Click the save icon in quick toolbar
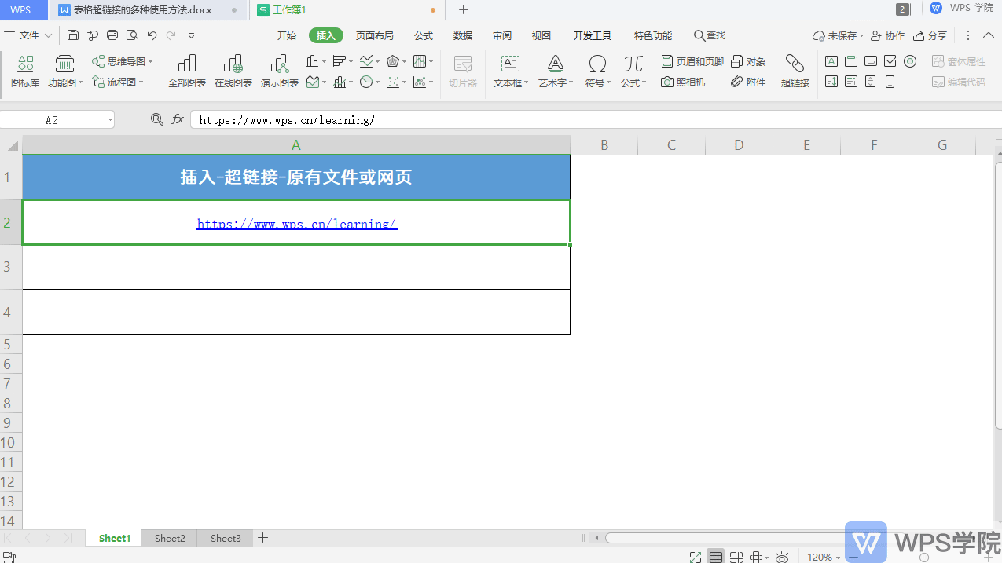The width and height of the screenshot is (1002, 563). click(73, 35)
